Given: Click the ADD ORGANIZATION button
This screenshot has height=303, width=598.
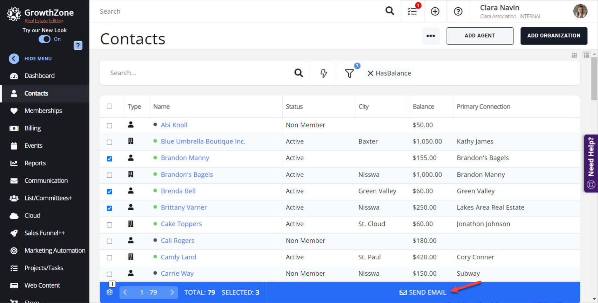Looking at the screenshot, I should 554,36.
